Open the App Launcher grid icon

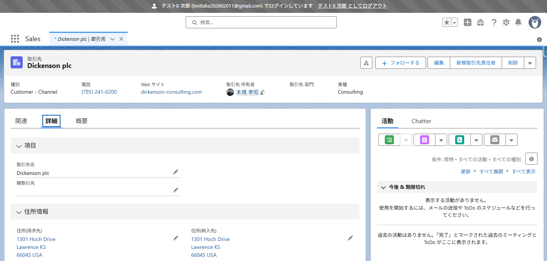tap(15, 39)
